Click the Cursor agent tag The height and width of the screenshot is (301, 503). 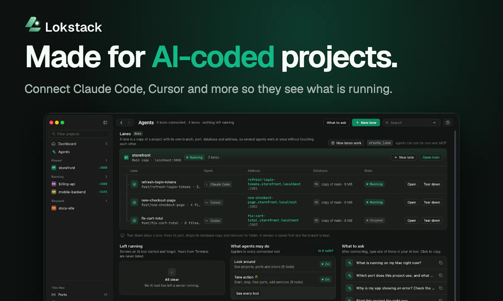tap(213, 203)
